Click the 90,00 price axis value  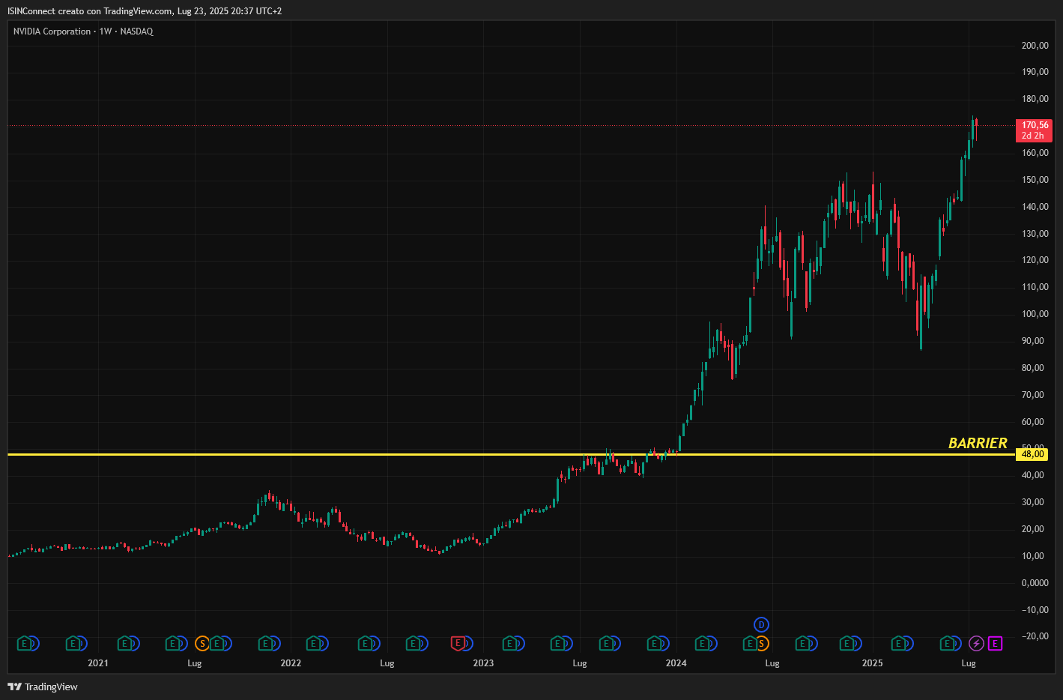[x=1033, y=341]
